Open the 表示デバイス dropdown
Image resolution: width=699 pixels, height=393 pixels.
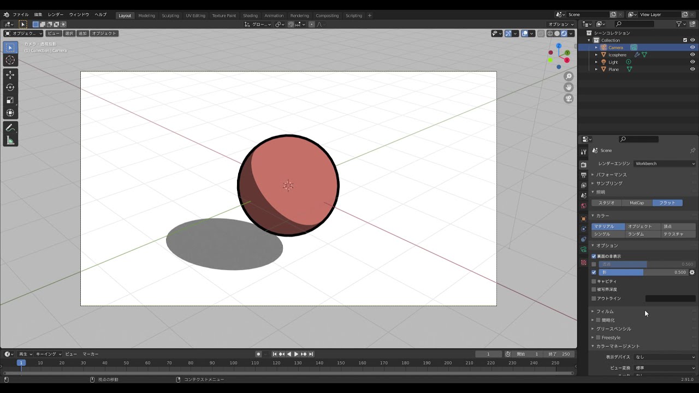pos(665,357)
